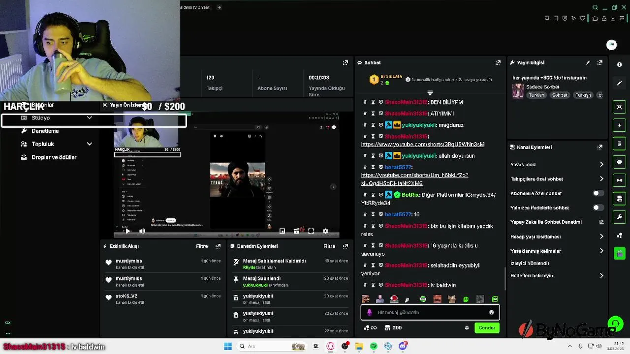Pop out the Kanal Eylemleri panel
Image resolution: width=630 pixels, height=354 pixels.
(599, 147)
